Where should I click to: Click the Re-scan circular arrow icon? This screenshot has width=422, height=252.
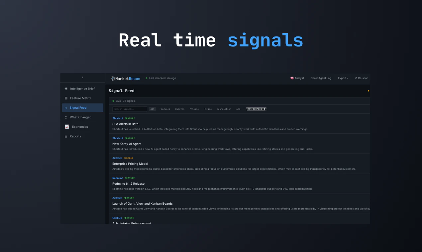coord(356,78)
